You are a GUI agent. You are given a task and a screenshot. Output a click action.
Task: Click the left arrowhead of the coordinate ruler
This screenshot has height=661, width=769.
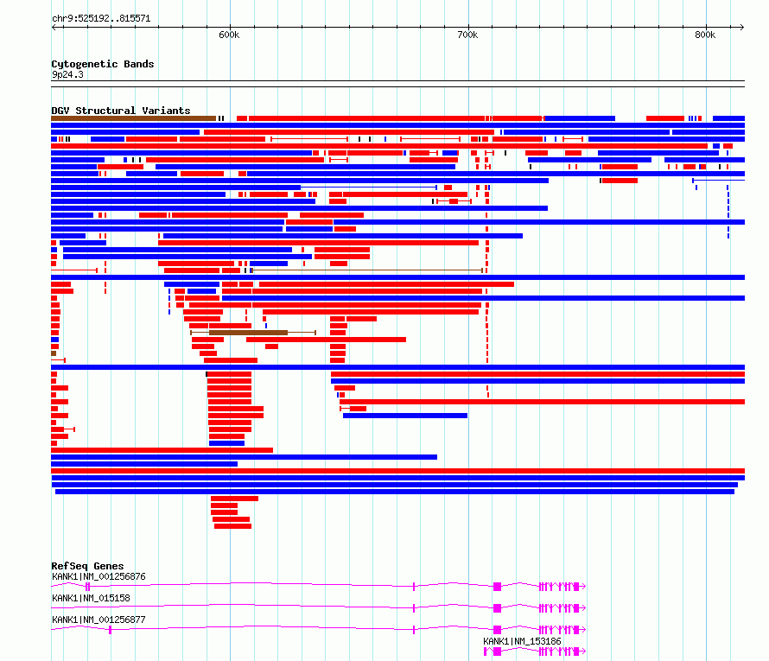[x=54, y=27]
